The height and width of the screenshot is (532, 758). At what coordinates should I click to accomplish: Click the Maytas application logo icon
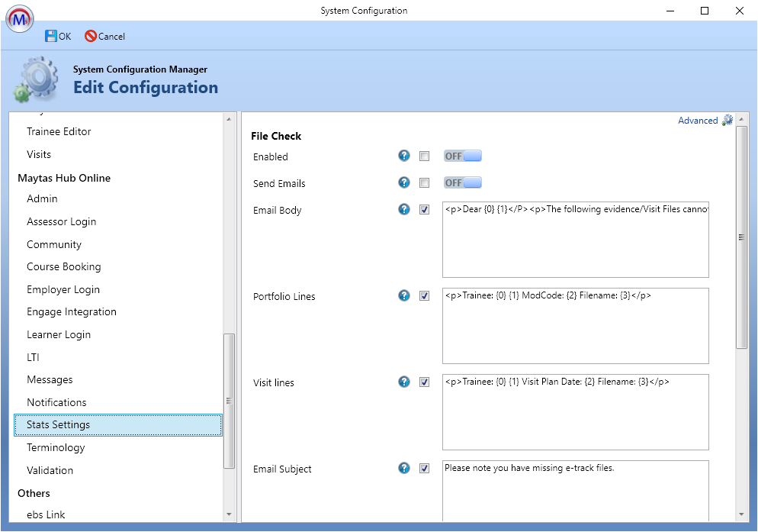point(19,18)
